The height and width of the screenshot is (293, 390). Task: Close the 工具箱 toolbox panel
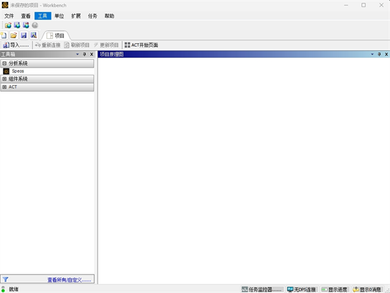tap(92, 55)
